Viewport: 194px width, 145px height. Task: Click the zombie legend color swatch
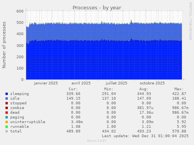pyautogui.click(x=7, y=108)
